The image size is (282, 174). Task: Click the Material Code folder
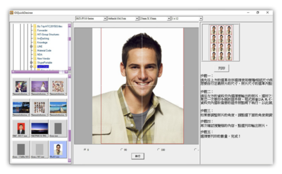tap(44, 51)
